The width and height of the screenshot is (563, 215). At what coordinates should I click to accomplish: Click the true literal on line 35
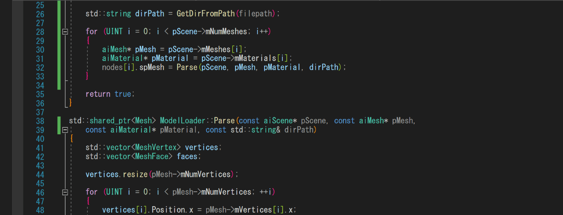[x=123, y=94]
